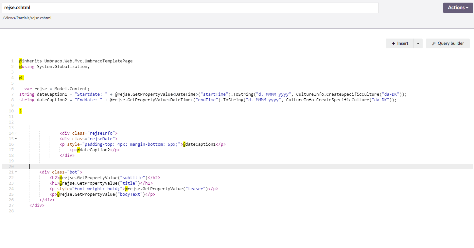Click the '@{' on line 4
Image resolution: width=474 pixels, height=248 pixels.
click(x=22, y=78)
